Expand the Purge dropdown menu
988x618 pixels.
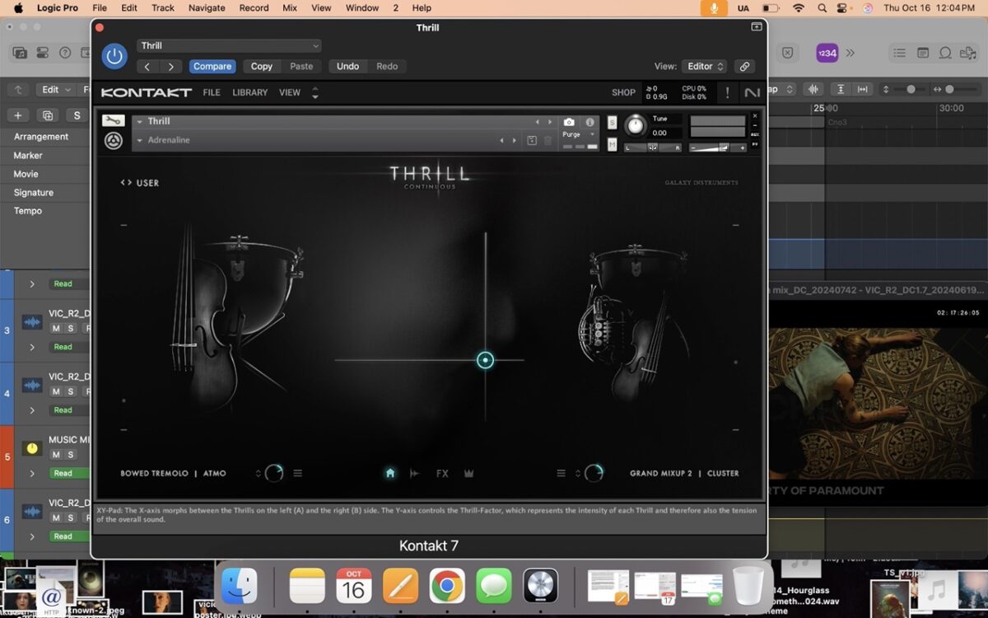tap(592, 134)
